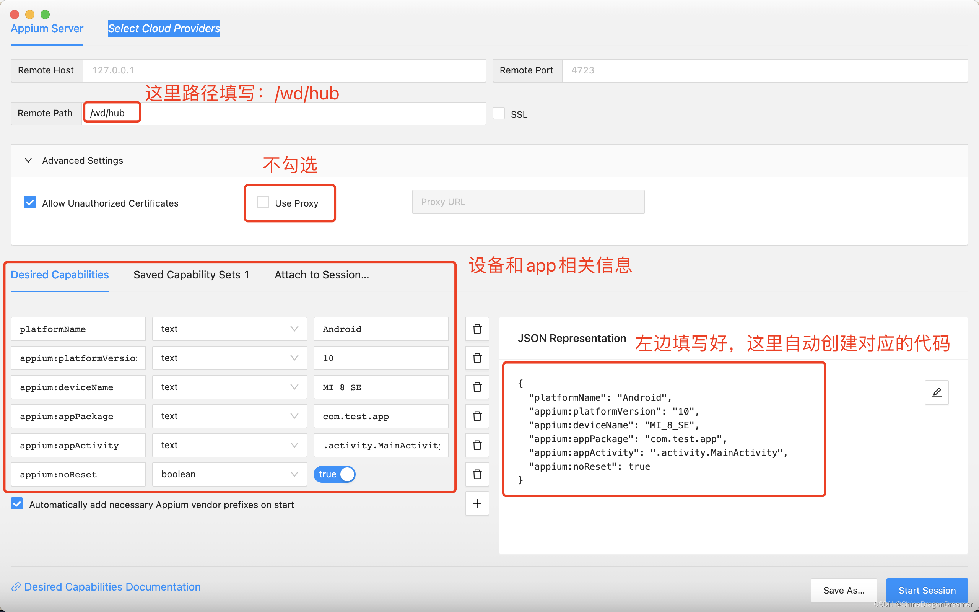Delete the platformName capability row
Screen dimensions: 979x612
(477, 329)
